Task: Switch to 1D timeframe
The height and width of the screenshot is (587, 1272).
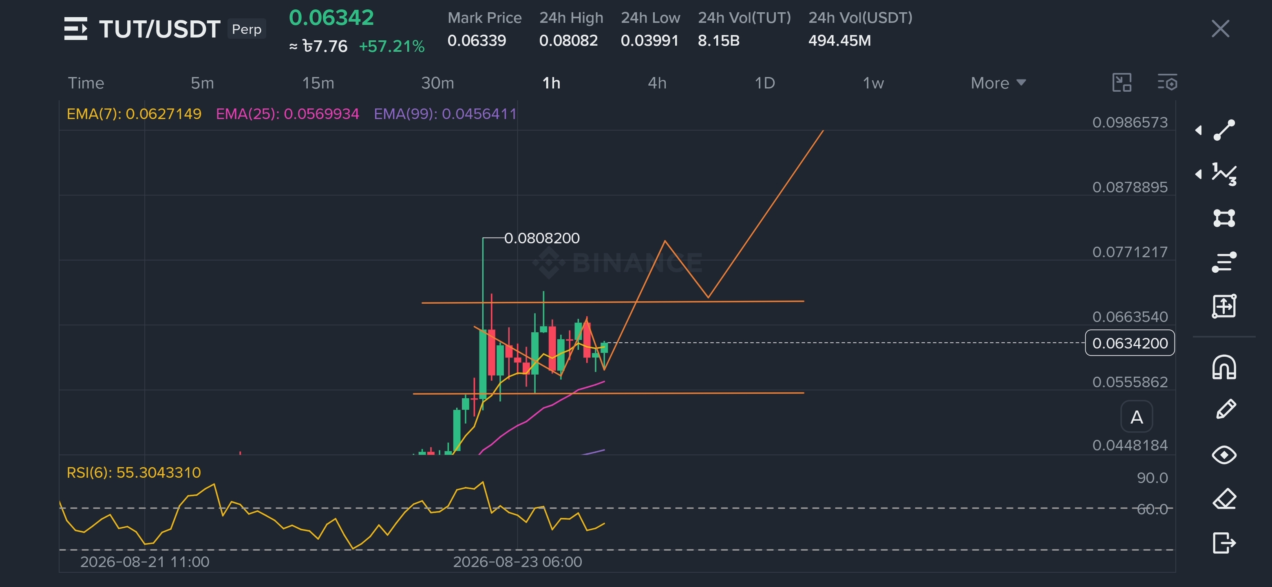Action: tap(764, 83)
